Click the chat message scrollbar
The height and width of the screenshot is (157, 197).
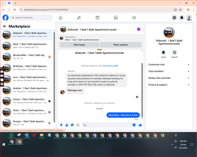click(x=142, y=90)
